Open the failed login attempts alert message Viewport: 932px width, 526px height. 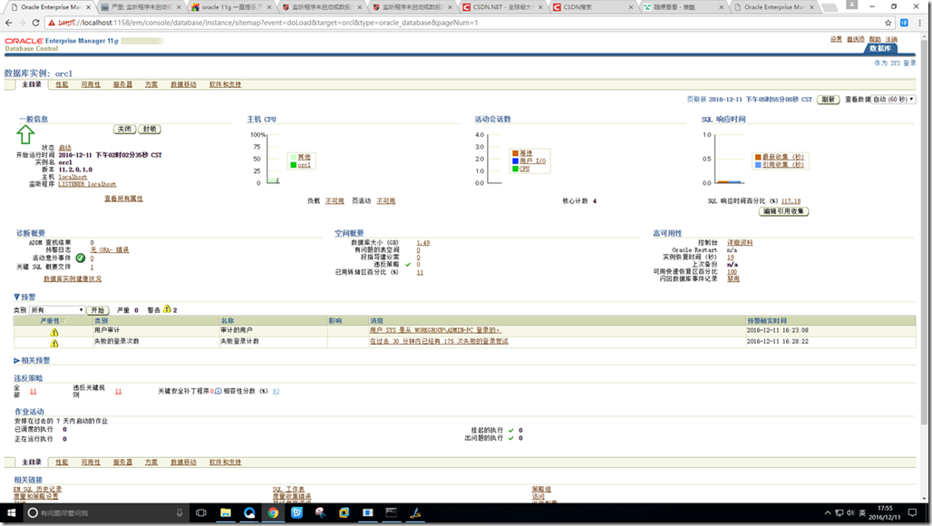[x=439, y=341]
